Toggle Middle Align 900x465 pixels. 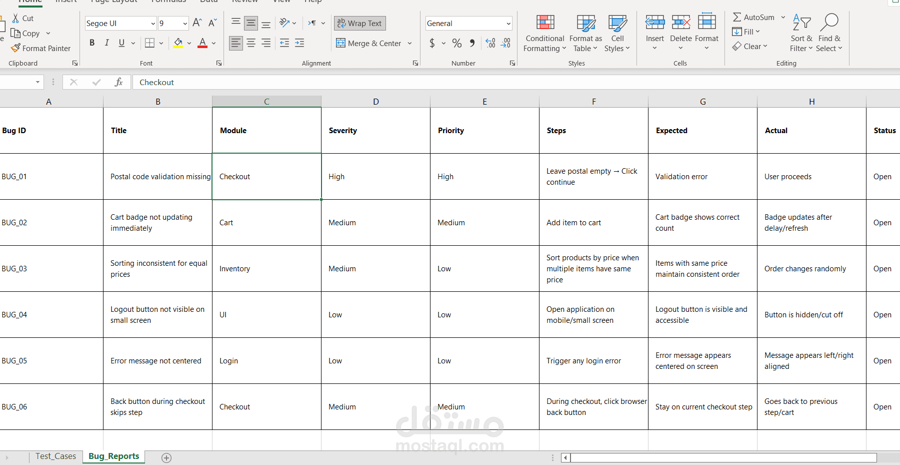tap(251, 23)
